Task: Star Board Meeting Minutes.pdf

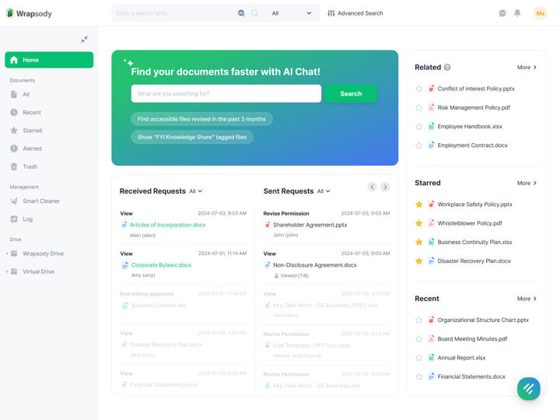Action: point(419,339)
